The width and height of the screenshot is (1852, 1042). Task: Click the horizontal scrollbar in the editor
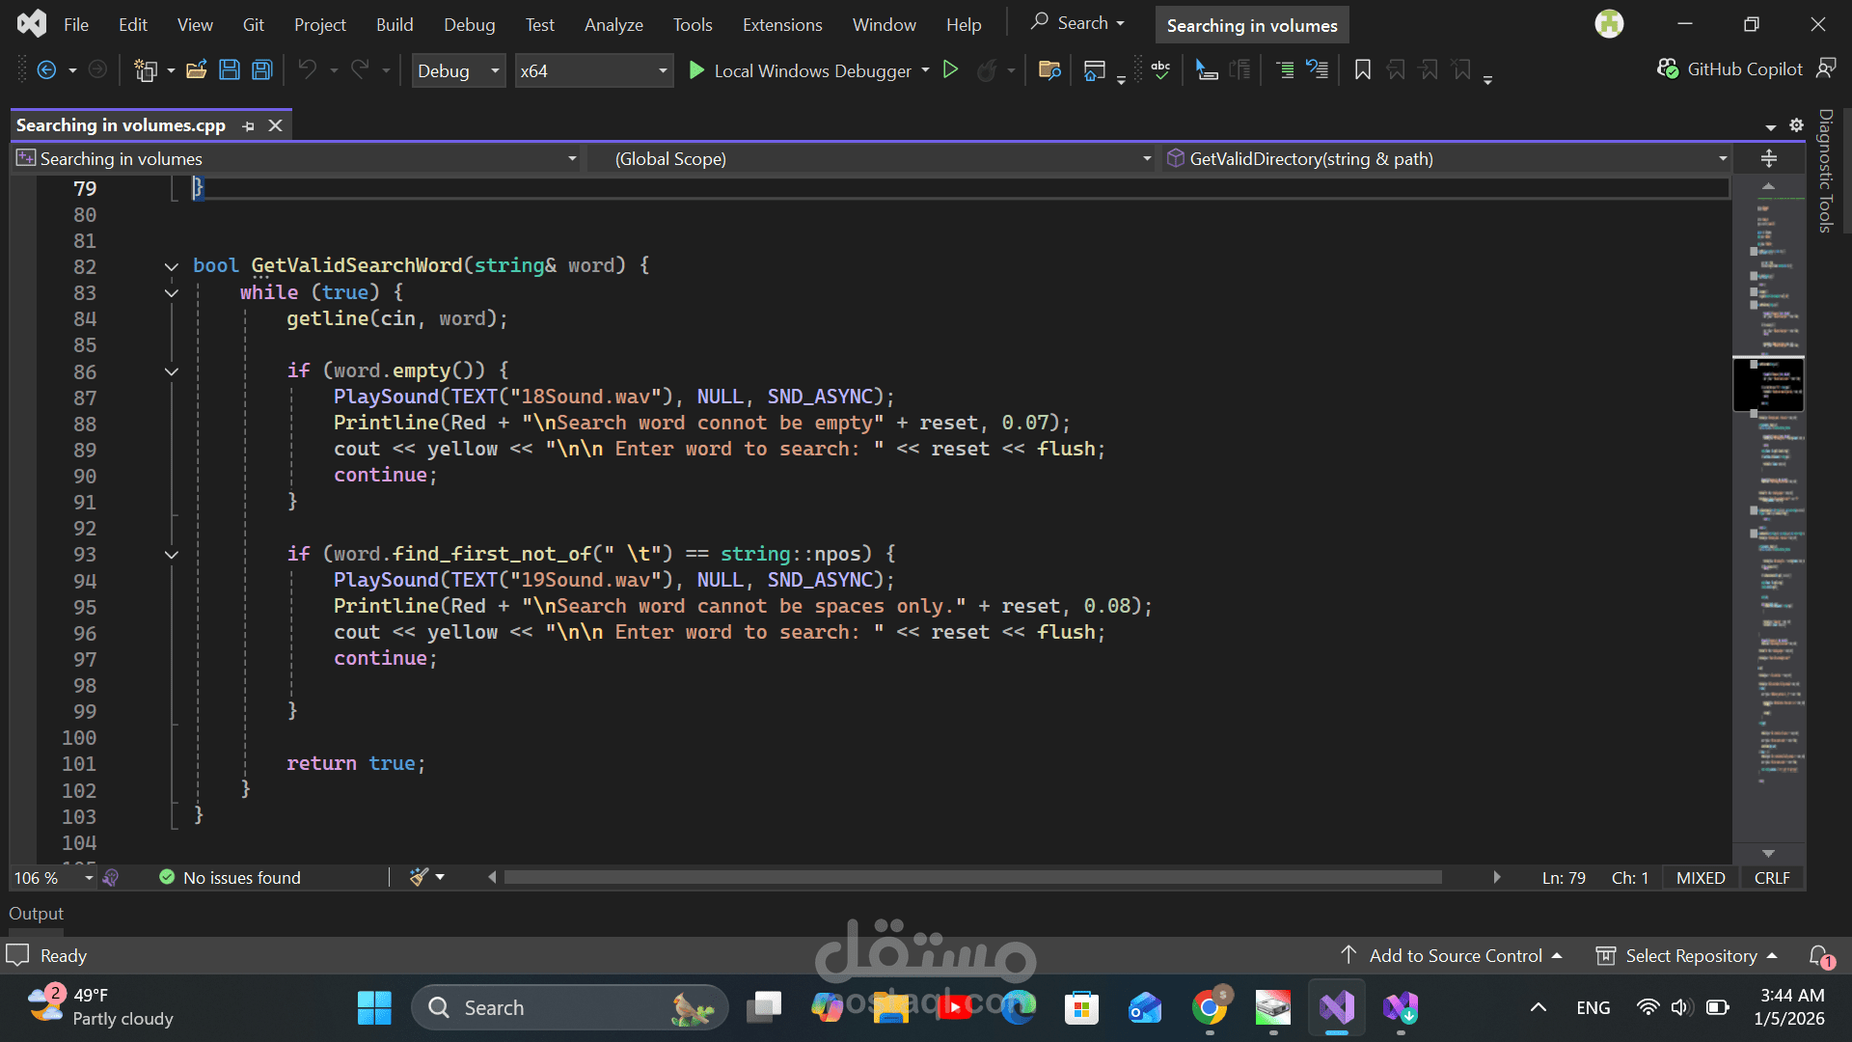[x=972, y=878]
